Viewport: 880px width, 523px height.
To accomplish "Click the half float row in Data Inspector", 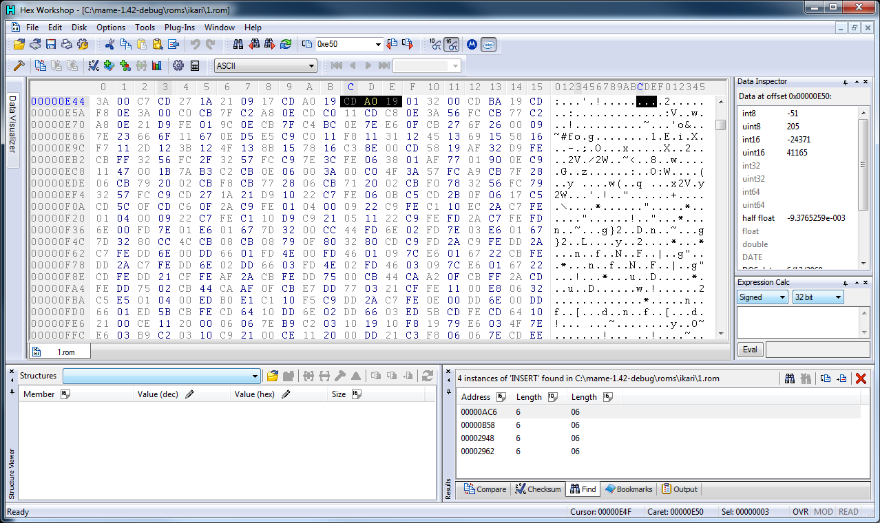I will click(797, 218).
